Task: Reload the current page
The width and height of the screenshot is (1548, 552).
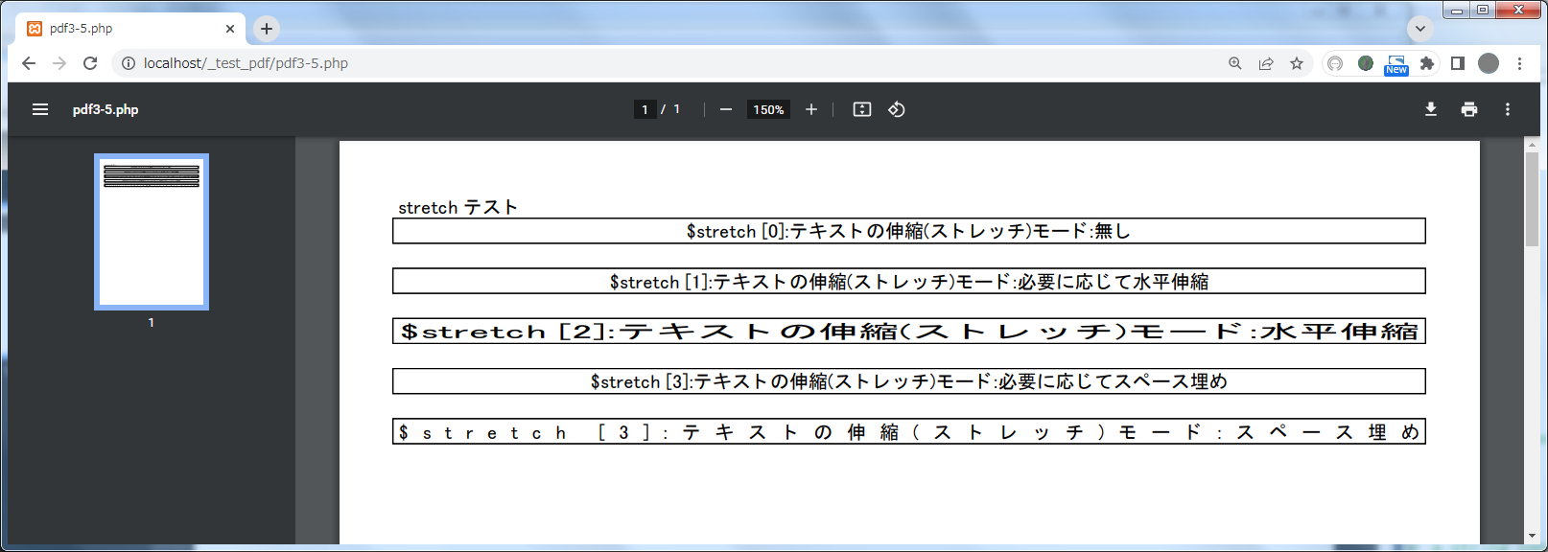Action: (90, 63)
